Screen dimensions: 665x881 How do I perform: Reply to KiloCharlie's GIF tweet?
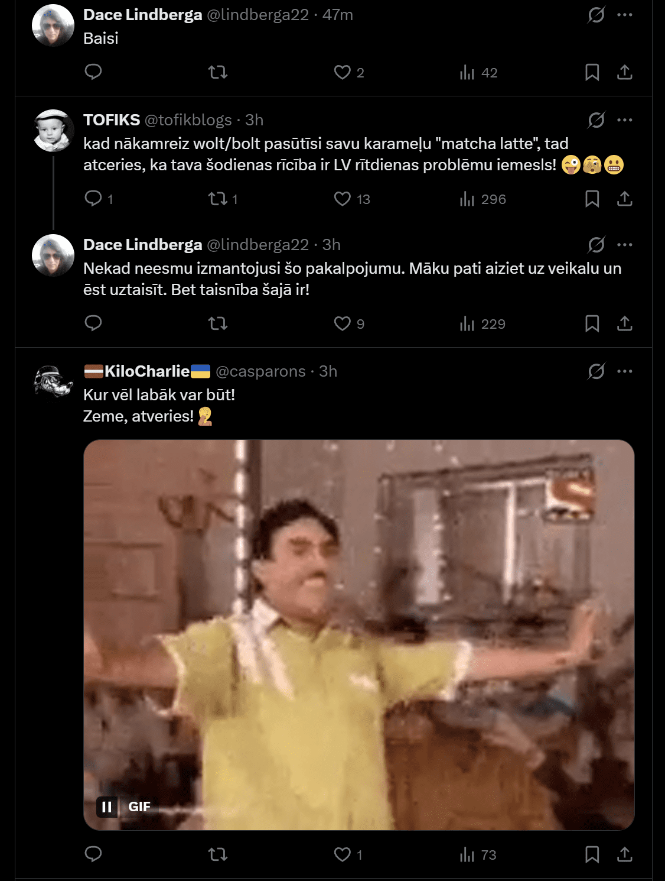93,854
